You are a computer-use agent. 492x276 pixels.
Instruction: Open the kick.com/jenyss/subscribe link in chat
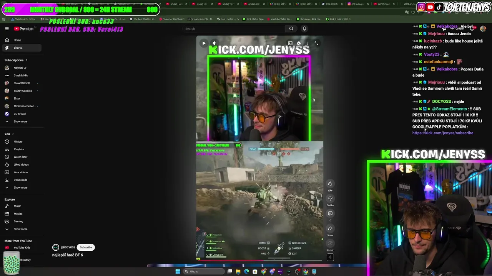coord(443,133)
